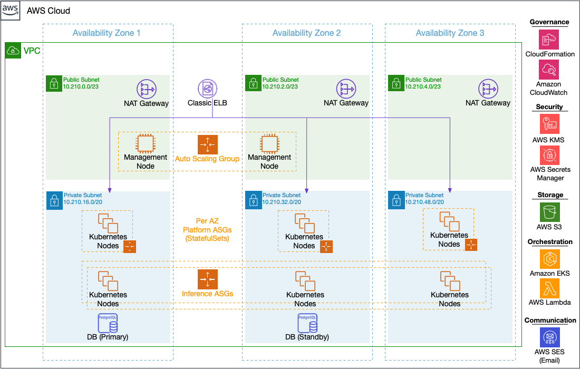Click the VPC label text
Image resolution: width=580 pixels, height=369 pixels.
32,51
